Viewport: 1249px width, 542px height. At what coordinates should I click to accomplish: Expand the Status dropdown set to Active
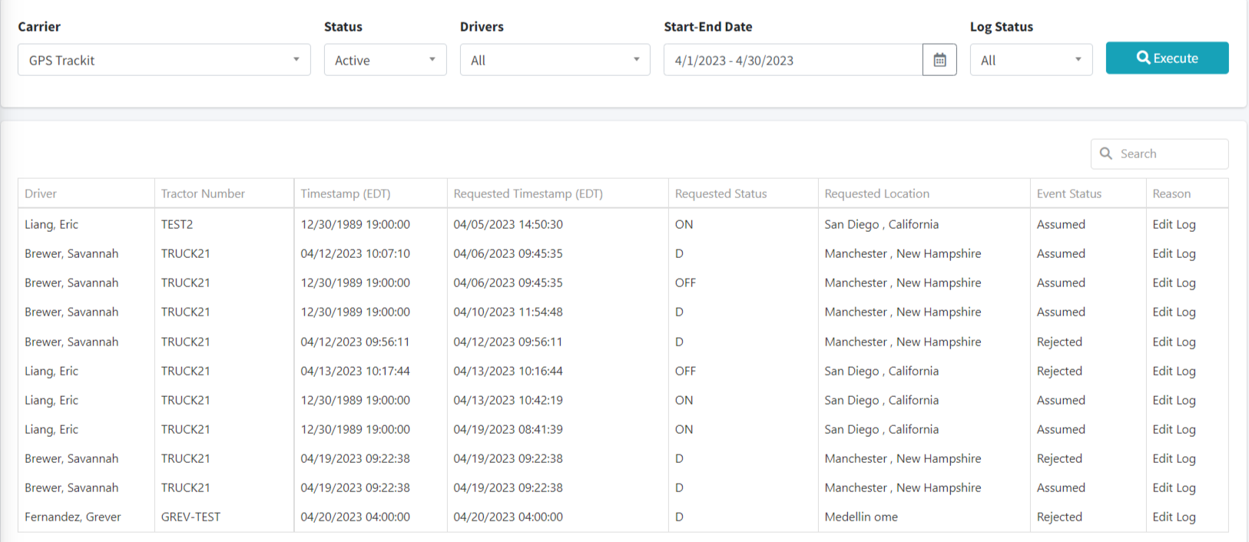point(386,60)
